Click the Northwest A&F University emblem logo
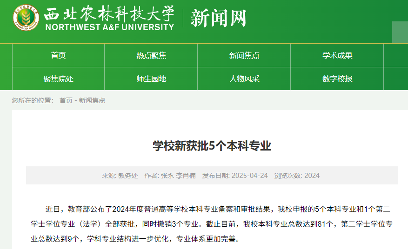The image size is (408, 249). (26, 18)
